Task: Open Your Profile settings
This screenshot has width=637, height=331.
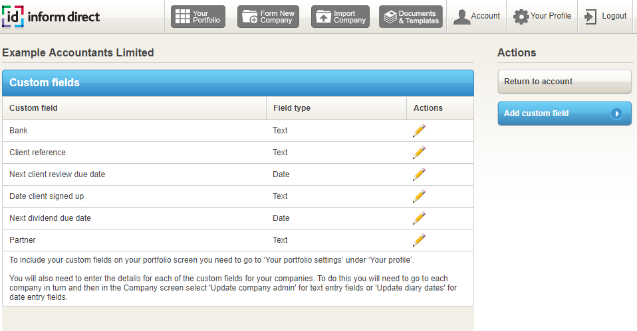Action: click(542, 17)
